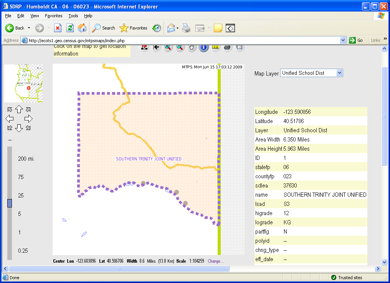This screenshot has width=390, height=283.
Task: Click the previous extent arrow icon
Action: click(156, 47)
